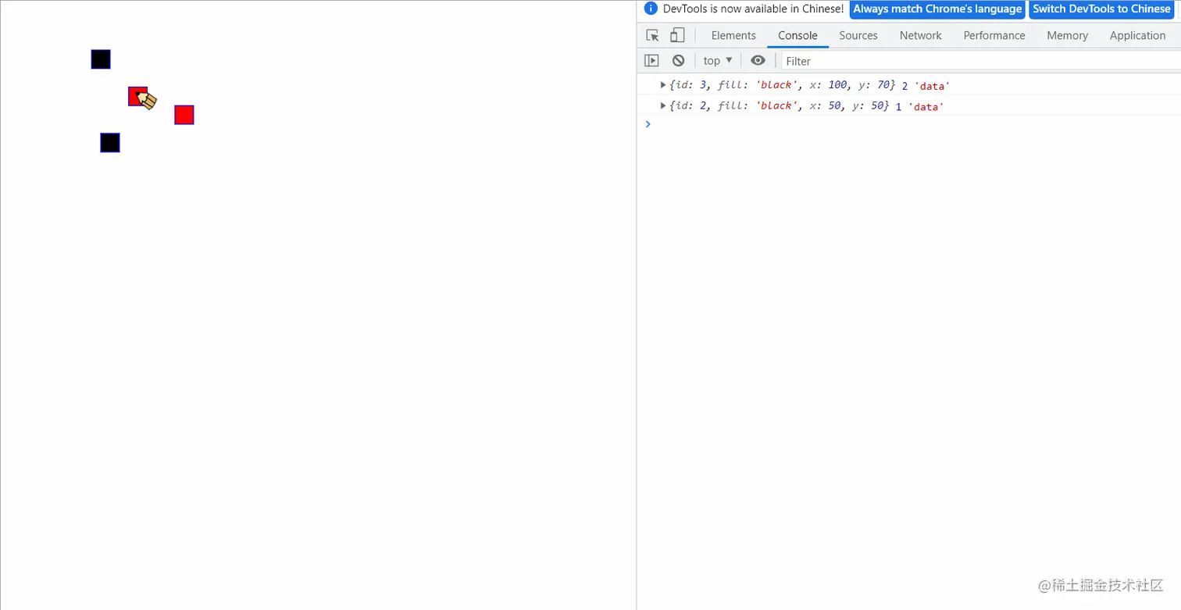Click the Always match Chrome's language button
Screen dimensions: 1181x610
pyautogui.click(x=937, y=9)
